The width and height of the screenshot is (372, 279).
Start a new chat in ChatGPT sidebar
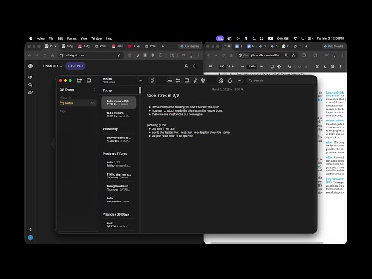[x=30, y=77]
